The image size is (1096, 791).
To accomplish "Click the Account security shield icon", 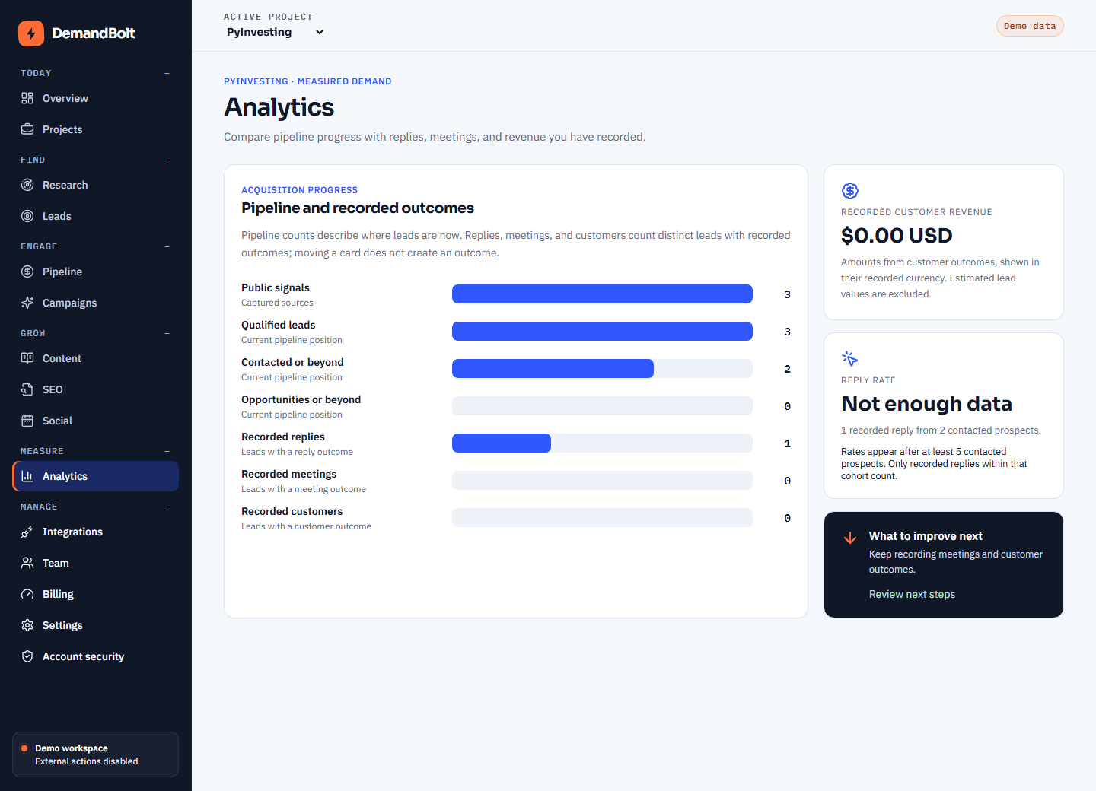I will point(27,656).
